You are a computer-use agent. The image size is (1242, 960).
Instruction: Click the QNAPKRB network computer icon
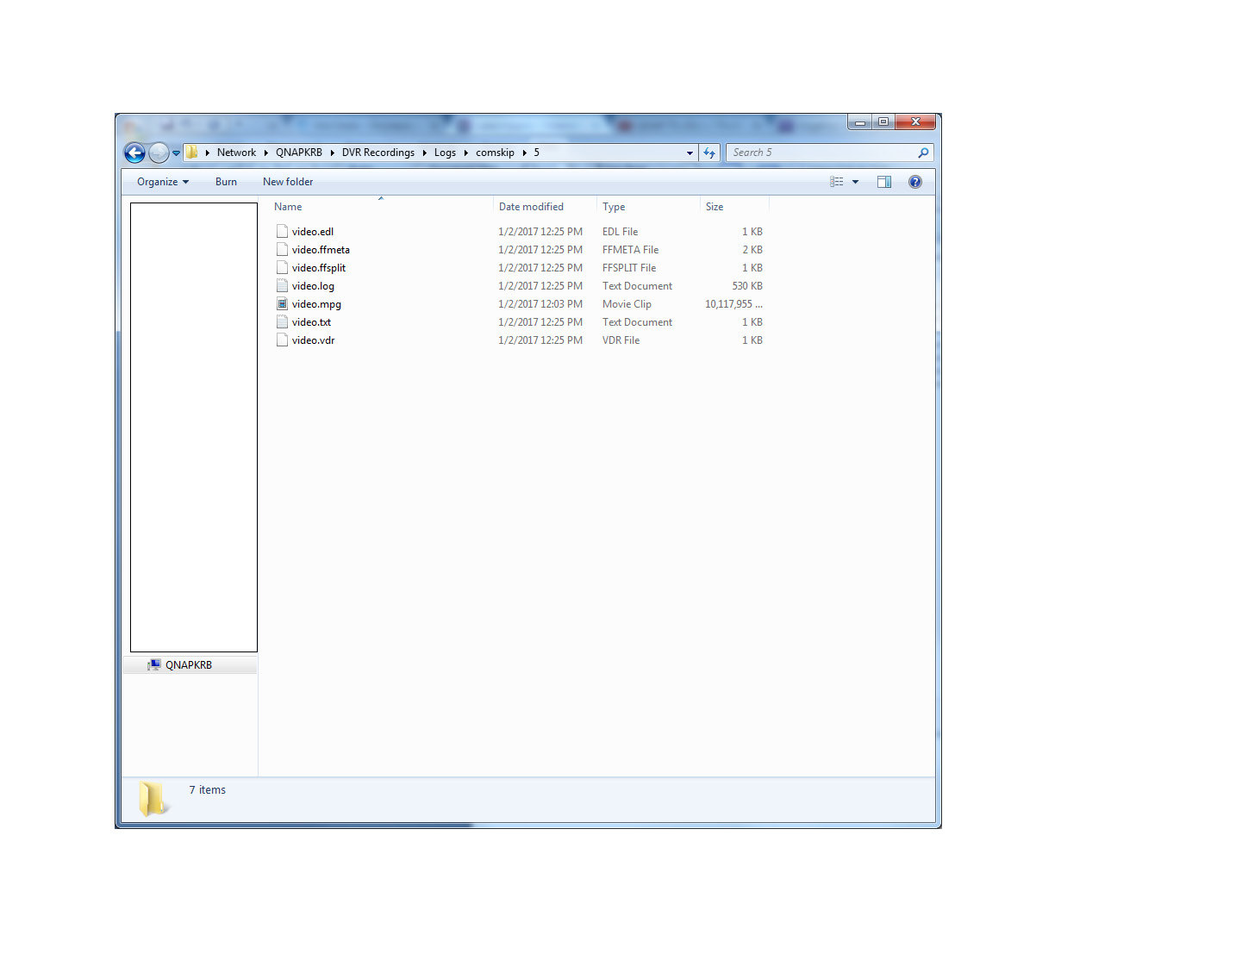(x=153, y=665)
